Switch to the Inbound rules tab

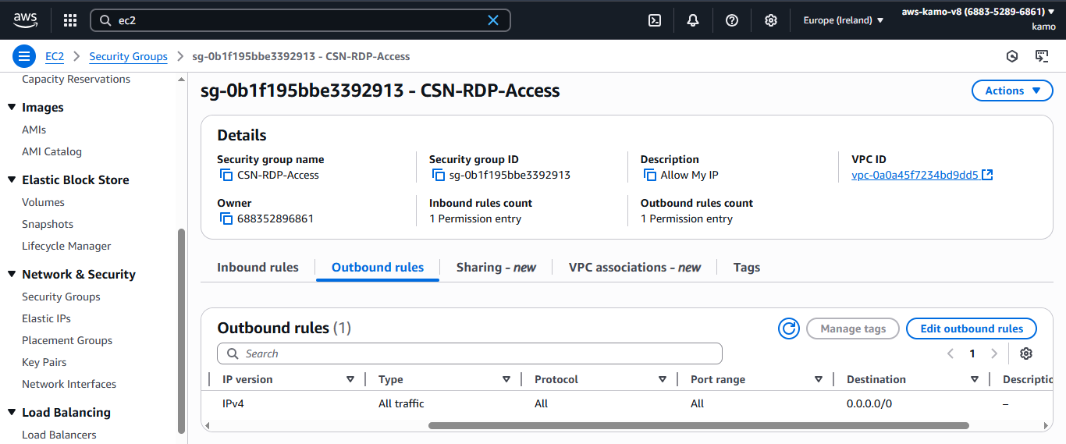[x=258, y=267]
